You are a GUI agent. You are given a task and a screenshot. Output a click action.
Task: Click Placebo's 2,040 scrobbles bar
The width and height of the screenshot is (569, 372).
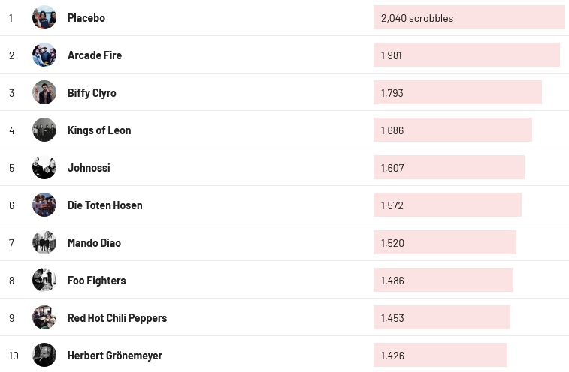[x=468, y=18]
